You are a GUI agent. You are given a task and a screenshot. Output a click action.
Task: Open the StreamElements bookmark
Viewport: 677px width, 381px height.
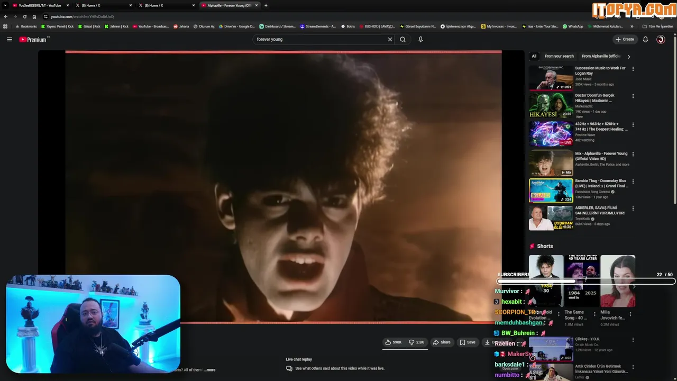(x=318, y=26)
